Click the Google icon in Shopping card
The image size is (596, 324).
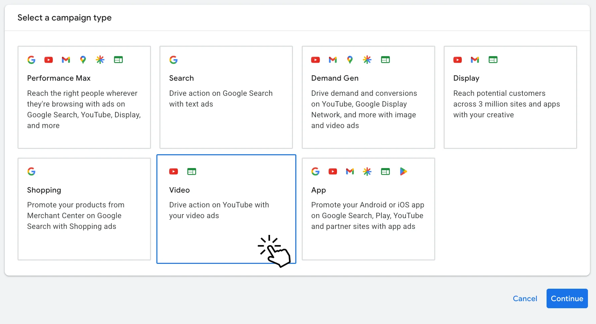31,171
